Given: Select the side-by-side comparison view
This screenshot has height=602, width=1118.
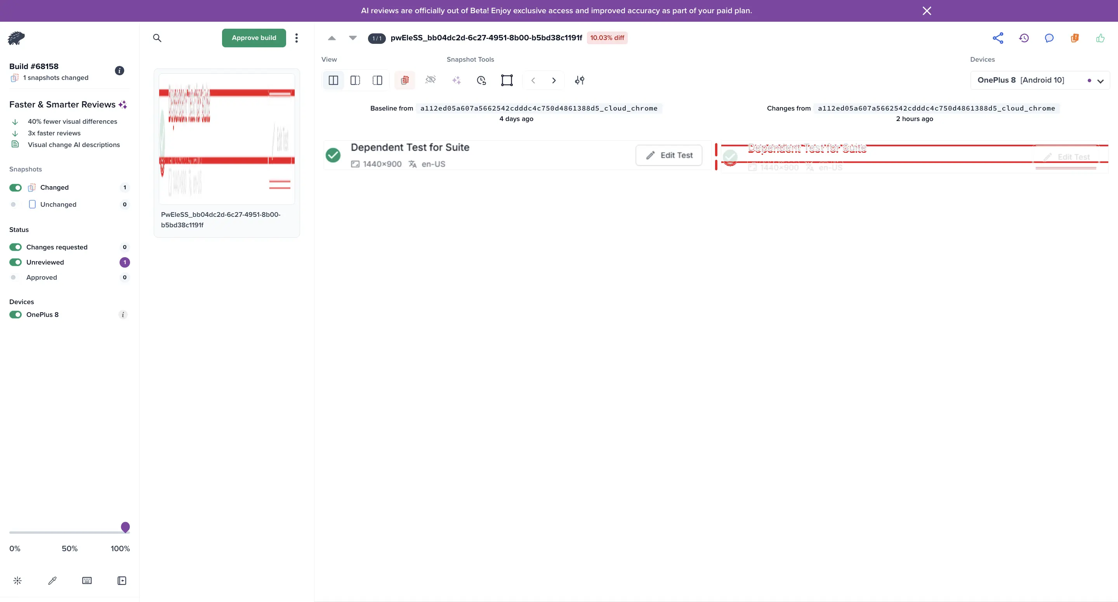Looking at the screenshot, I should coord(333,80).
